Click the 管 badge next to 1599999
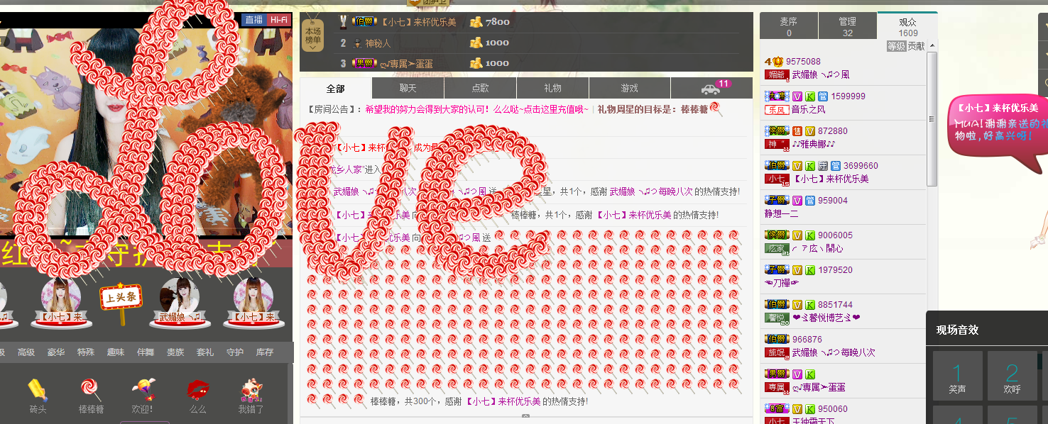Viewport: 1048px width, 424px height. 822,96
